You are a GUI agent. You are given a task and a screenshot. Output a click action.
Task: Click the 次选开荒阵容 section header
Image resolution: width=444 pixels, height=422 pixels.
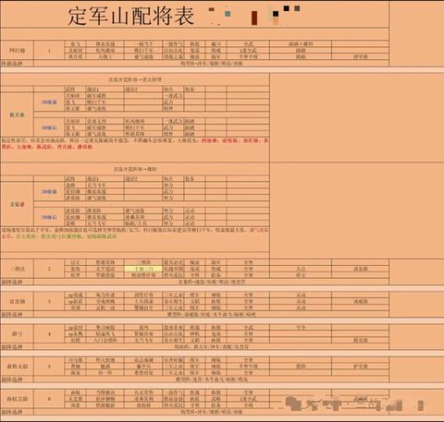(135, 79)
